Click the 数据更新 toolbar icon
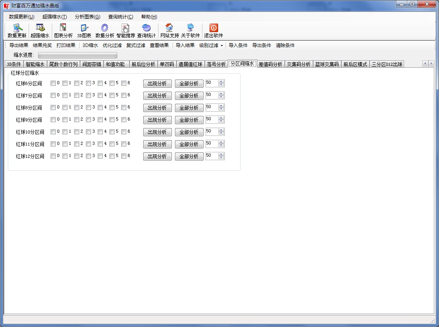Viewport: 439px width, 327px height. pyautogui.click(x=17, y=28)
